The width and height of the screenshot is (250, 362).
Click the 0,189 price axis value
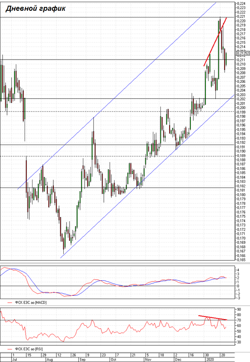(x=241, y=156)
